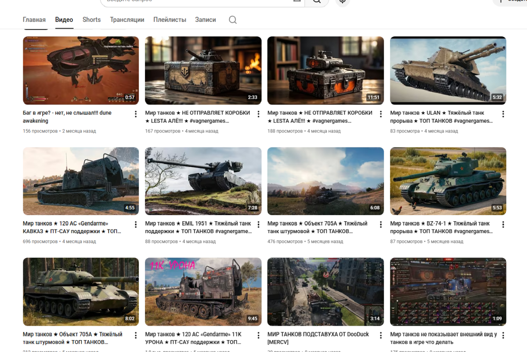The image size is (527, 352).
Task: Switch to the Главная tab
Action: (x=34, y=20)
